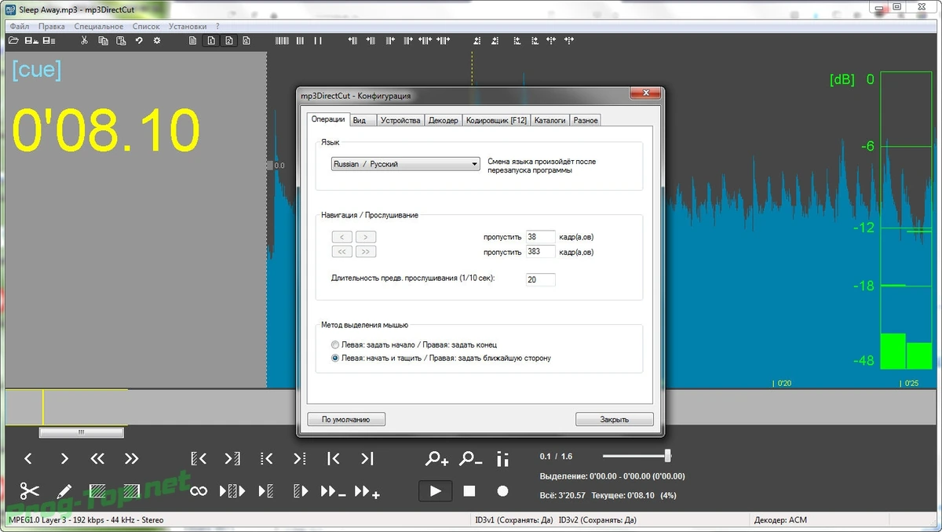
Task: Click the jump-to-start bar-and-left-arrow icon
Action: tap(334, 458)
